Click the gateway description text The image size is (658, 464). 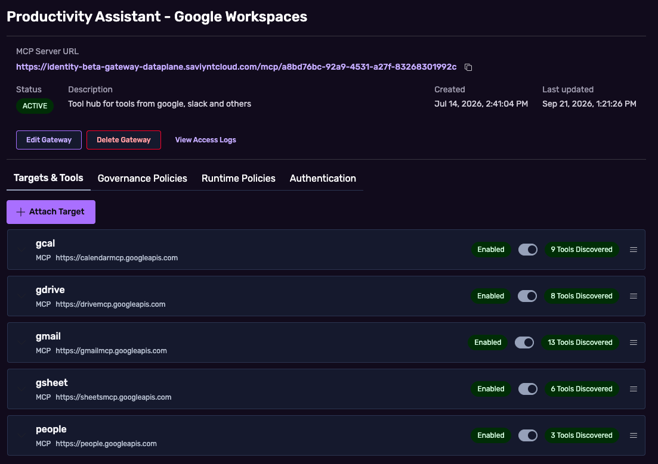click(x=159, y=104)
